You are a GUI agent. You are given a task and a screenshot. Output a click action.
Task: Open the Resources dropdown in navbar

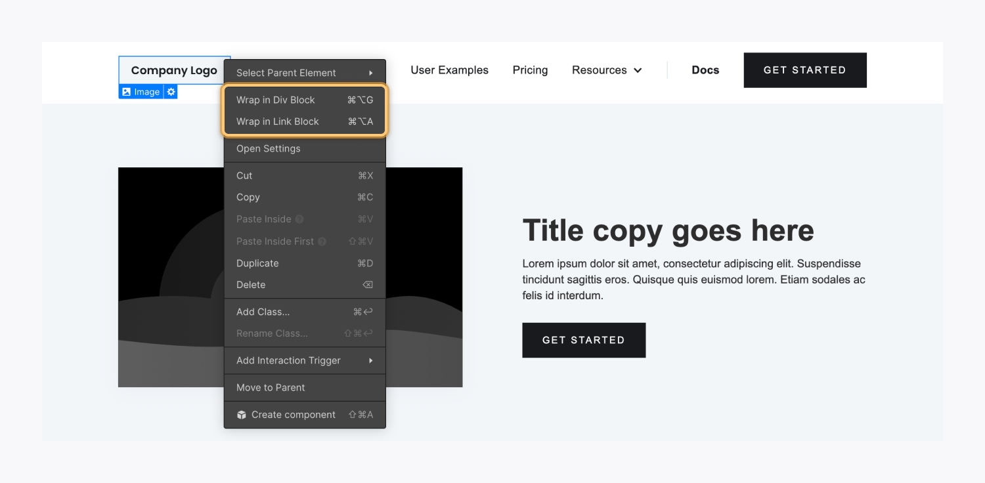(x=606, y=70)
